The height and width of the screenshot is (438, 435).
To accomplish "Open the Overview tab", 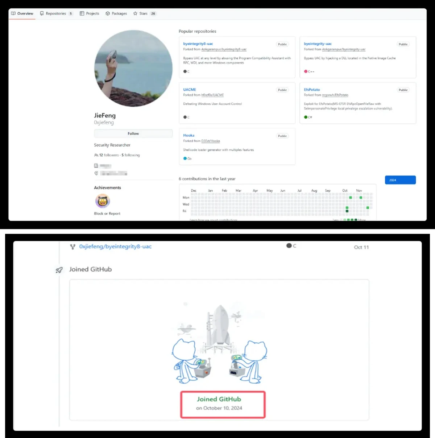I will pos(22,13).
